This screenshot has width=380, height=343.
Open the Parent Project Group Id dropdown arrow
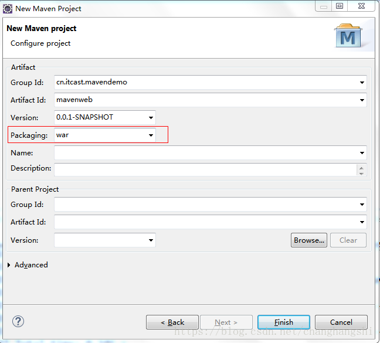tap(362, 205)
